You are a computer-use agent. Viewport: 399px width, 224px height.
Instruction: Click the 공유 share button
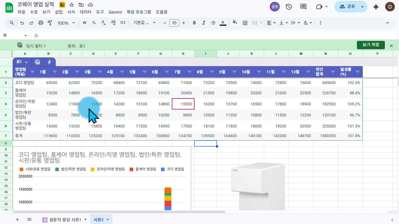[347, 7]
